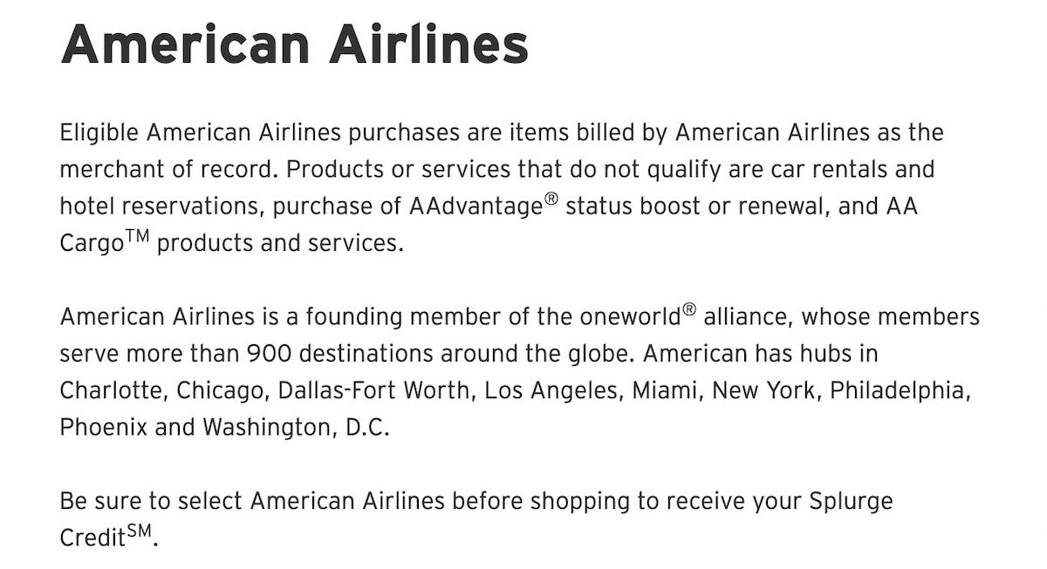
Task: Click the hub name Philadelphia
Action: pyautogui.click(x=899, y=392)
